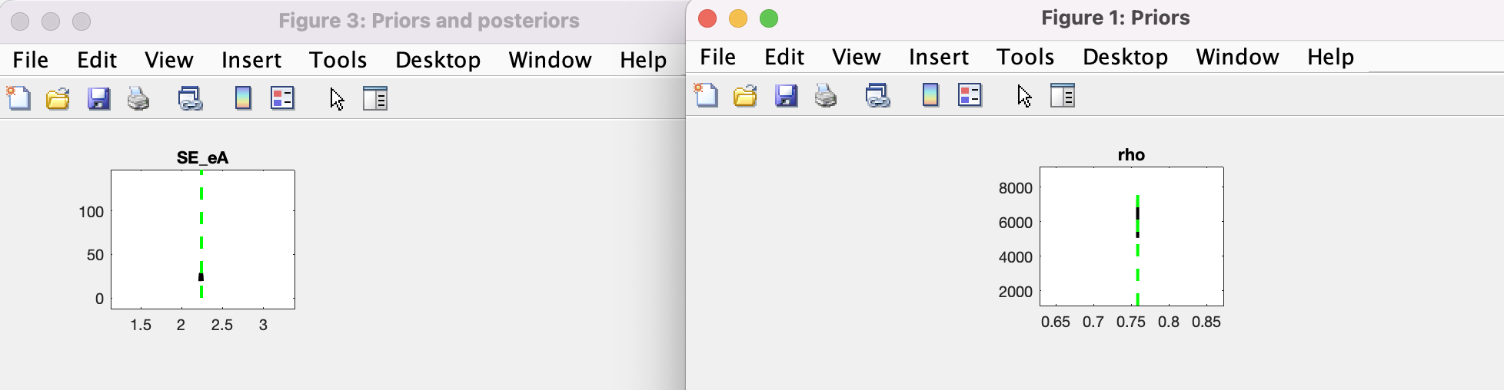Open View menu in Figure 3 window

coord(169,60)
